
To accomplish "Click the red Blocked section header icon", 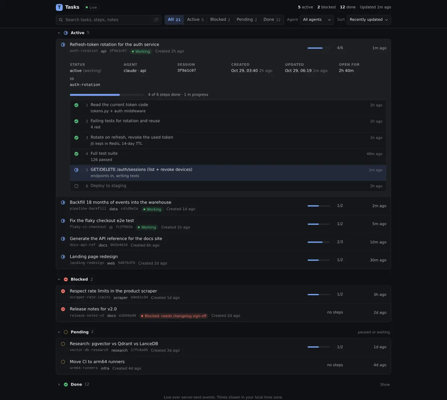I will point(66,279).
